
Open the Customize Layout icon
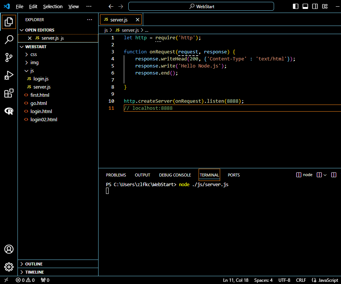coord(325,6)
